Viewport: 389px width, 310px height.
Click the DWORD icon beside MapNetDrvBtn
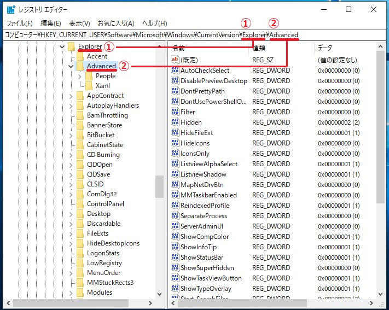point(175,185)
